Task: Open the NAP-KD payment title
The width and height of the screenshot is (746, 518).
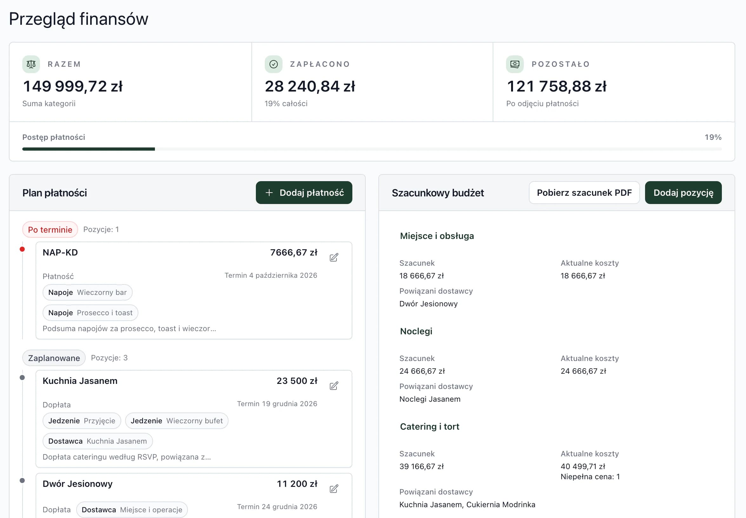Action: click(x=60, y=253)
